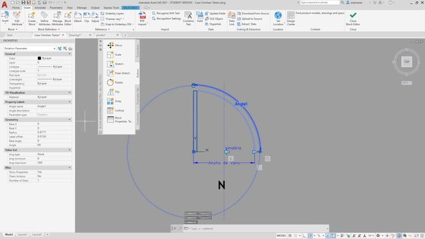
Task: Open the Rotation Parameter object type dropdown
Action: [29, 48]
